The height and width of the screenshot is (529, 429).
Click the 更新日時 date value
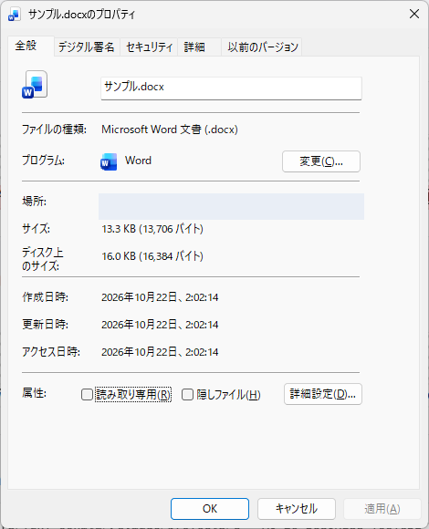pos(160,325)
